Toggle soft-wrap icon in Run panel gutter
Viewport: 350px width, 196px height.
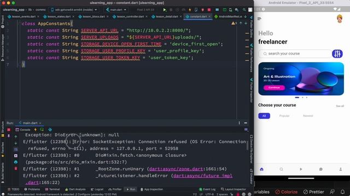pos(16,149)
